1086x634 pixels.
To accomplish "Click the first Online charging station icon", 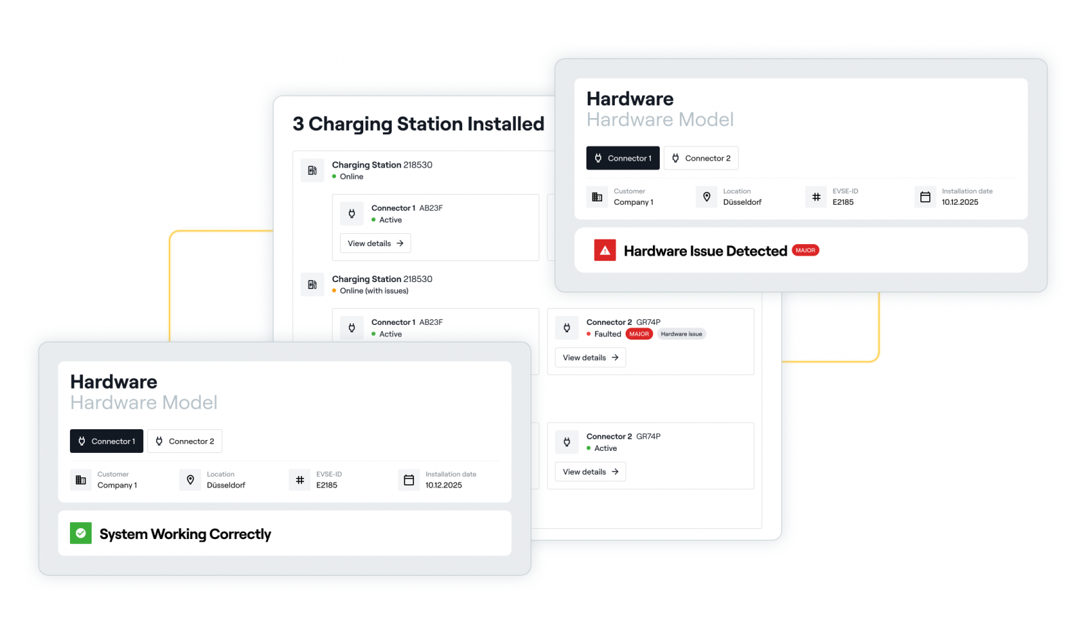I will 312,170.
